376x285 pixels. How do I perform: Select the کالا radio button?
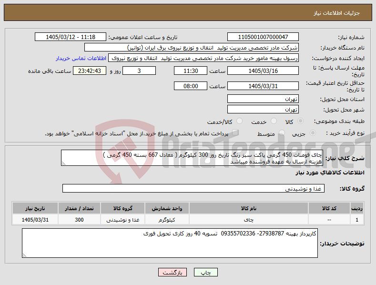(x=300, y=121)
